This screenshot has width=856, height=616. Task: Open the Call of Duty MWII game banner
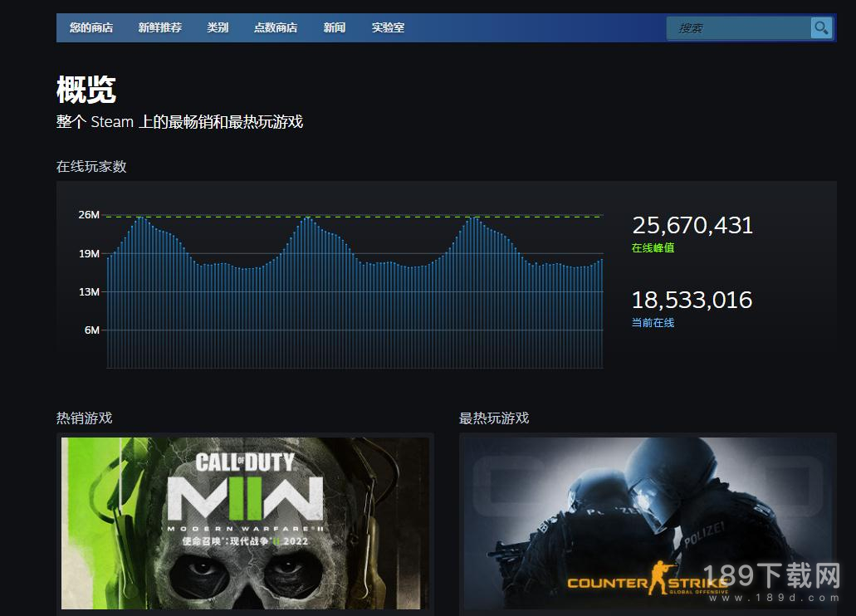[245, 523]
